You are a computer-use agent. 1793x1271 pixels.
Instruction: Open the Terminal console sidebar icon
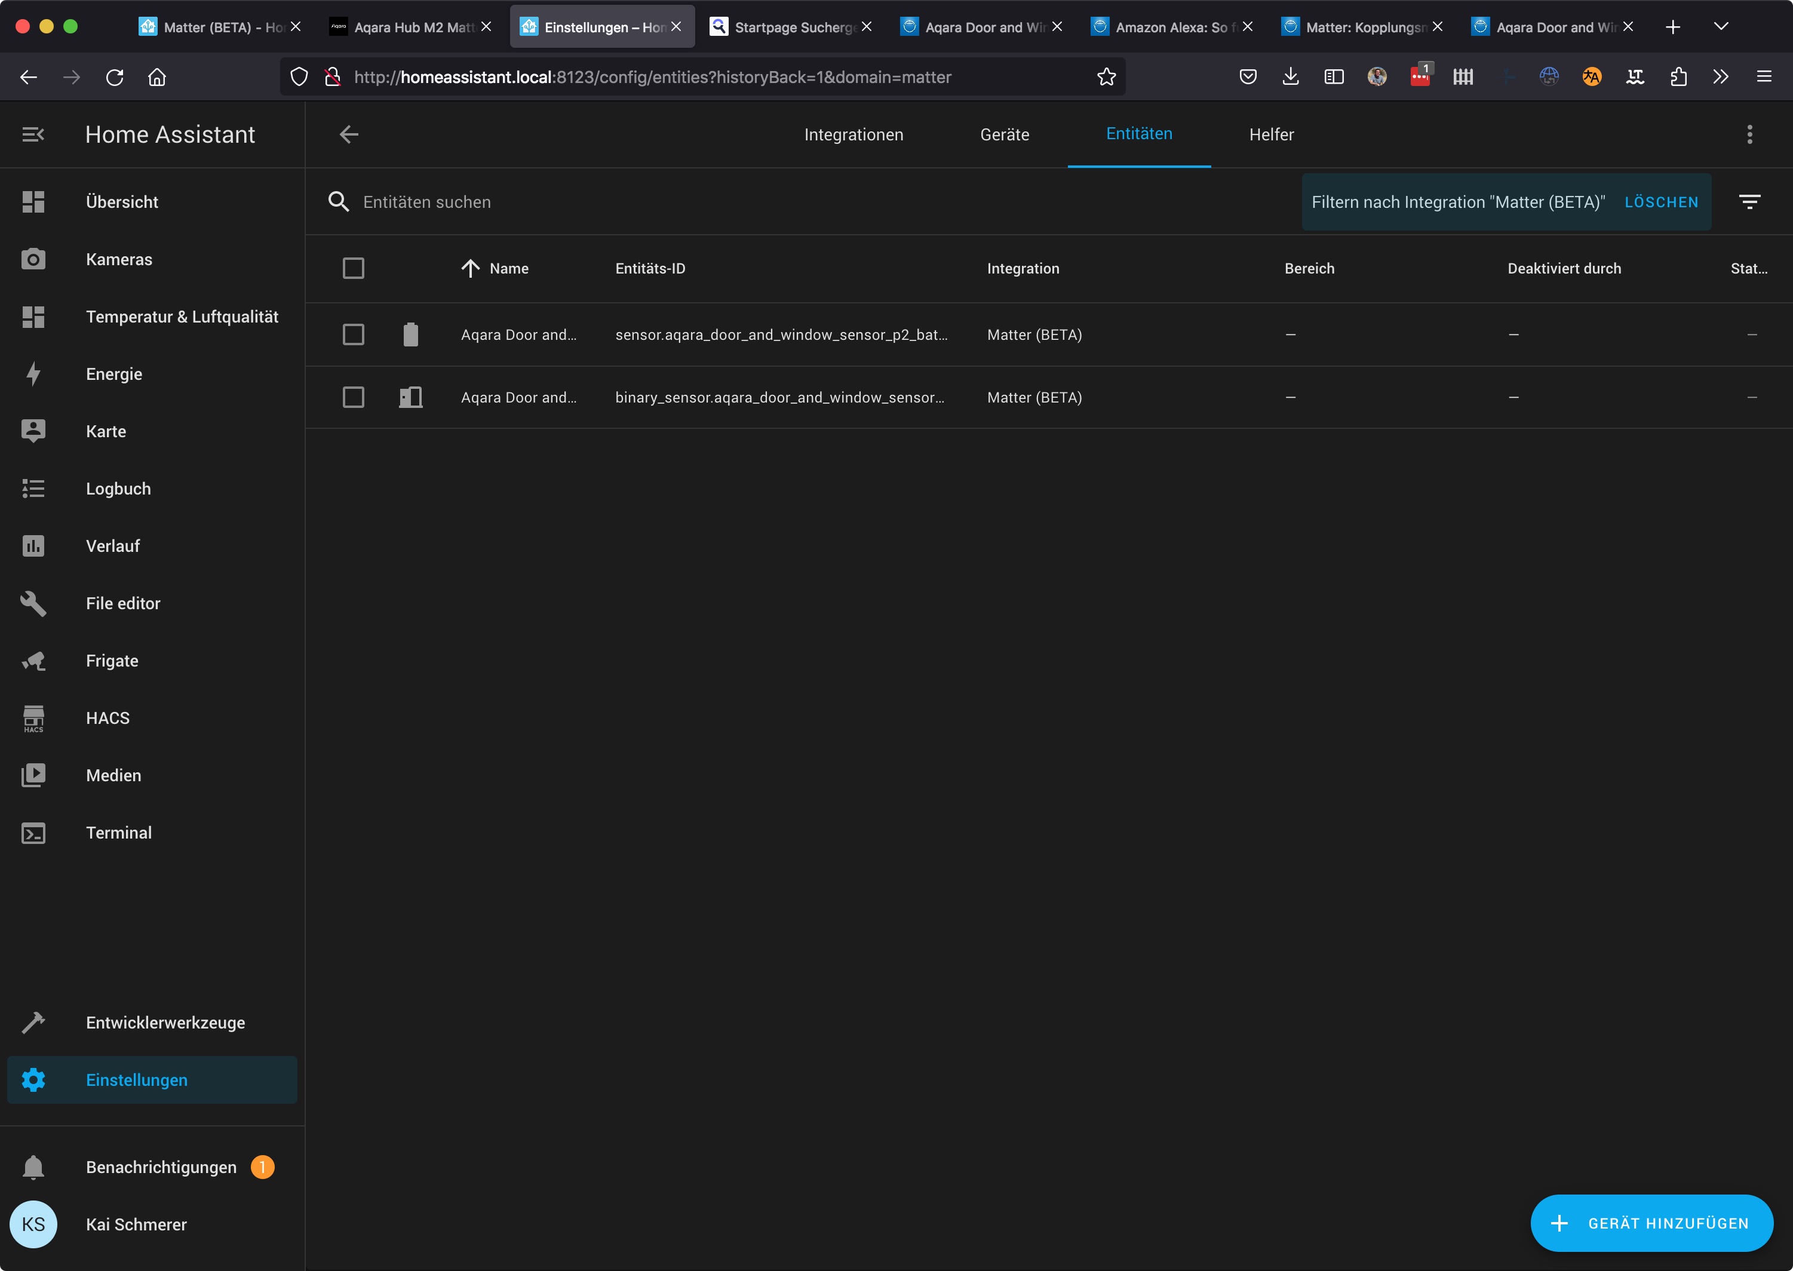[33, 833]
